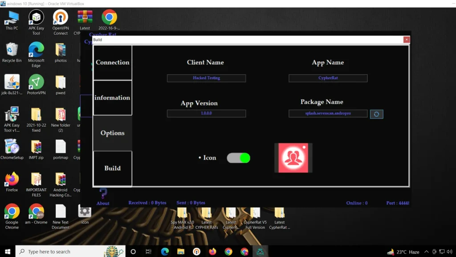Launch OpenVPN Connect from desktop
456x257 pixels.
coord(61,22)
